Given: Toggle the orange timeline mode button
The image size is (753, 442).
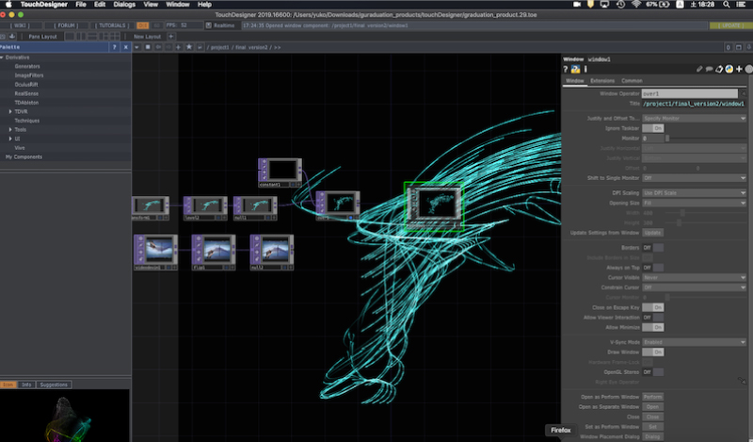Looking at the screenshot, I should [x=143, y=25].
